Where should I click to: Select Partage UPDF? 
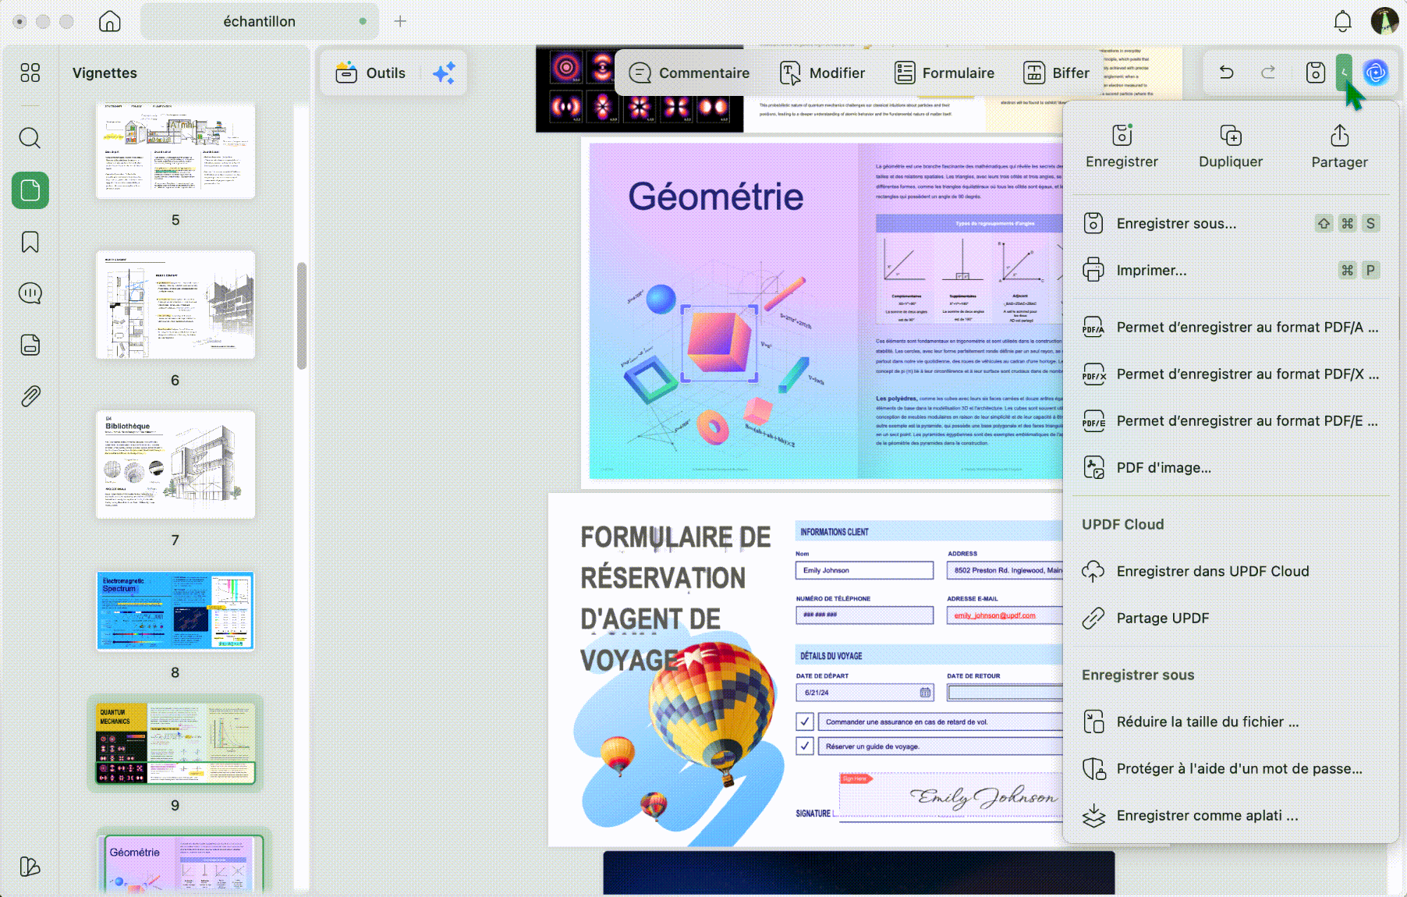[1231, 619]
